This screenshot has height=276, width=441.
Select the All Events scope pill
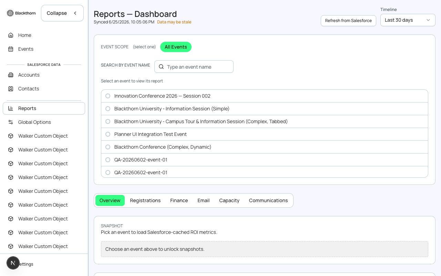pos(176,47)
